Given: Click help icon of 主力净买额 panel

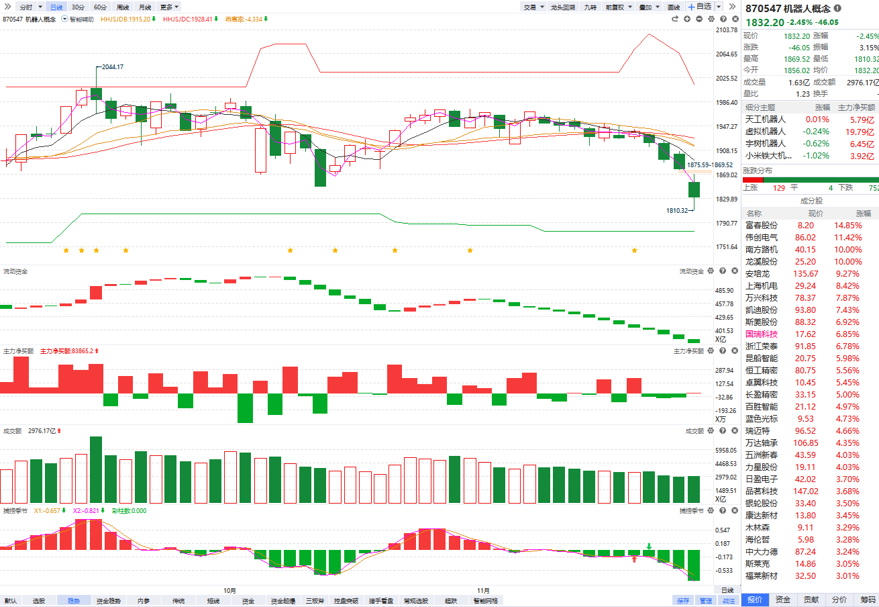Looking at the screenshot, I should 723,351.
